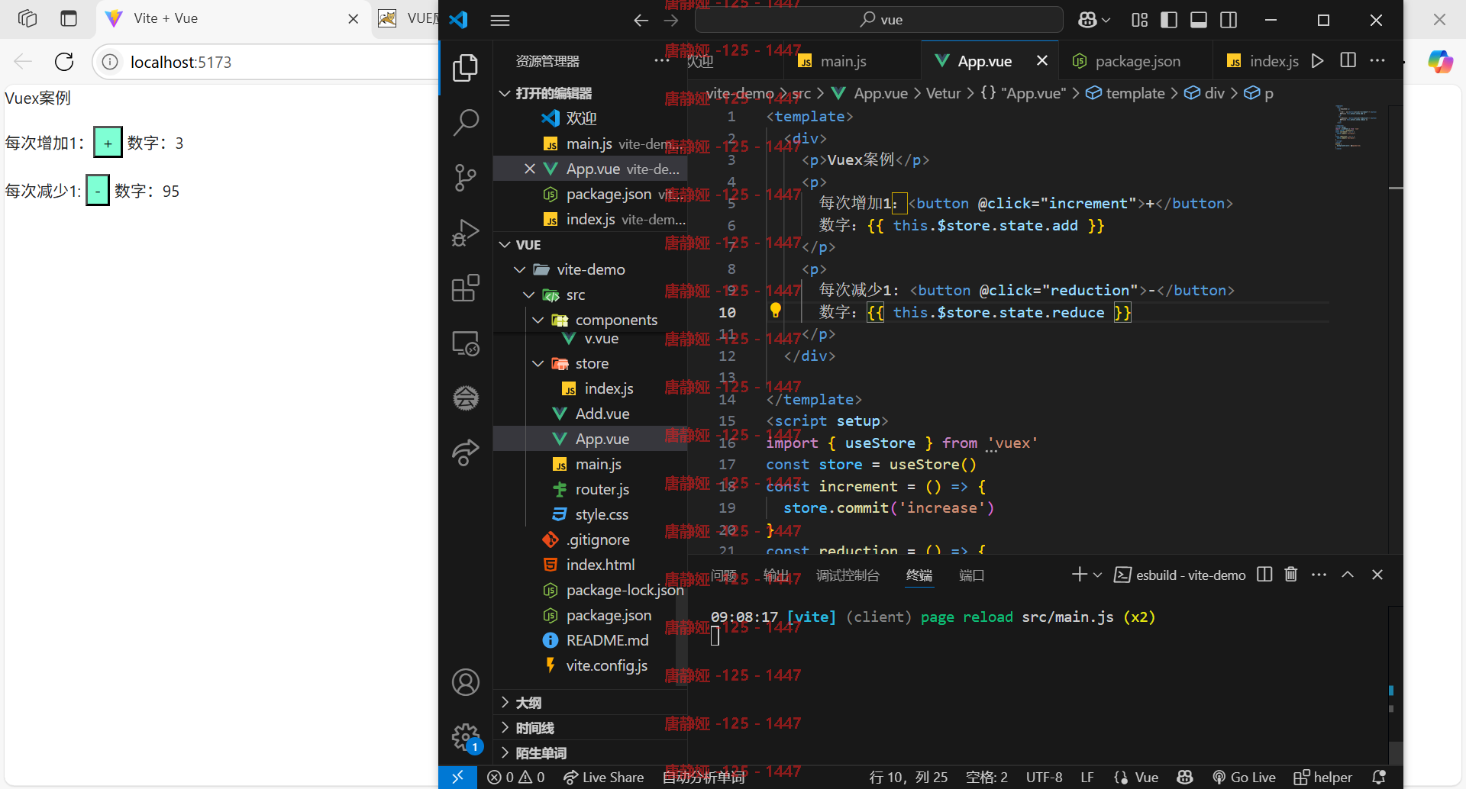Open errors and warnings count in status bar
The width and height of the screenshot is (1466, 789).
pyautogui.click(x=516, y=777)
